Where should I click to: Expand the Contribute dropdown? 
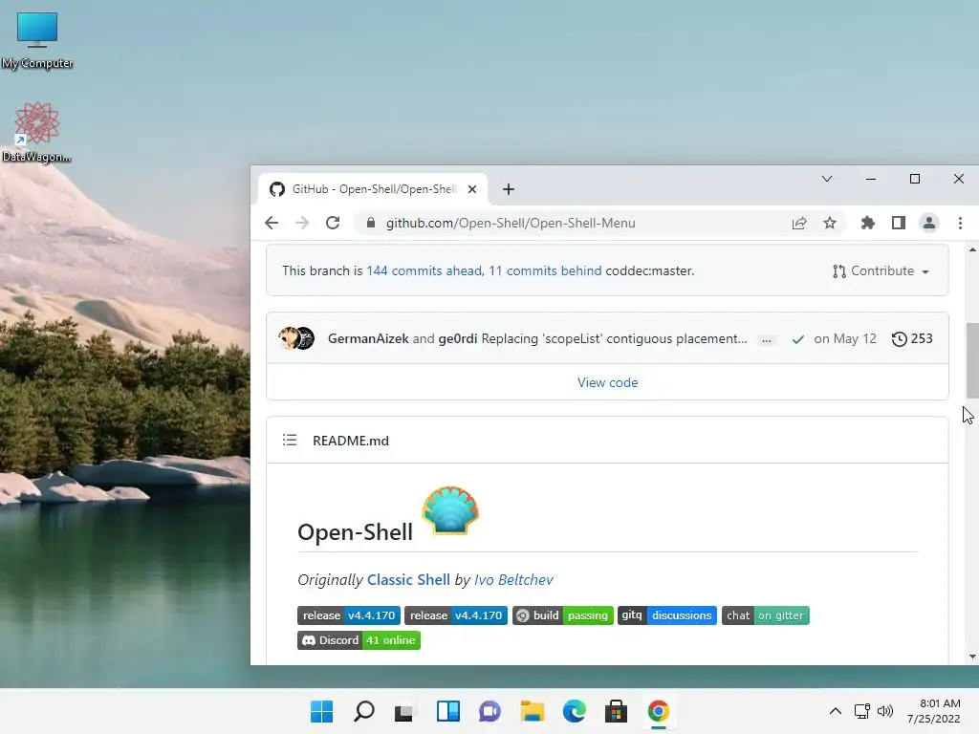tap(881, 270)
